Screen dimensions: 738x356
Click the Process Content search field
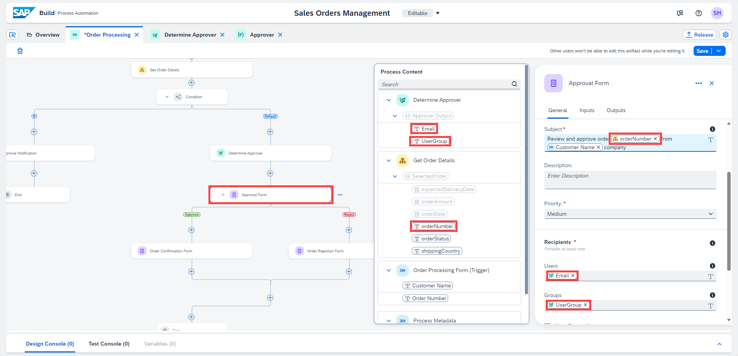pyautogui.click(x=445, y=84)
